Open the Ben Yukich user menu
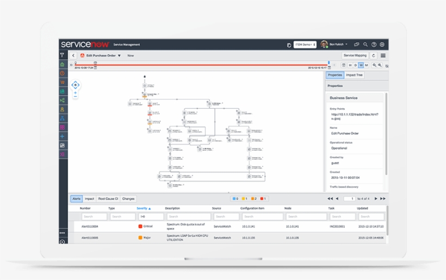The width and height of the screenshot is (446, 280). click(x=334, y=45)
